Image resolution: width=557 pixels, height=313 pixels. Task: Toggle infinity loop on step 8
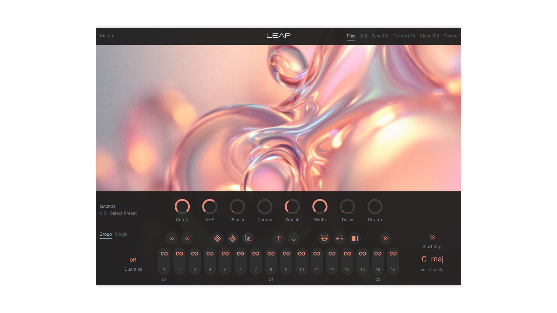tap(271, 253)
